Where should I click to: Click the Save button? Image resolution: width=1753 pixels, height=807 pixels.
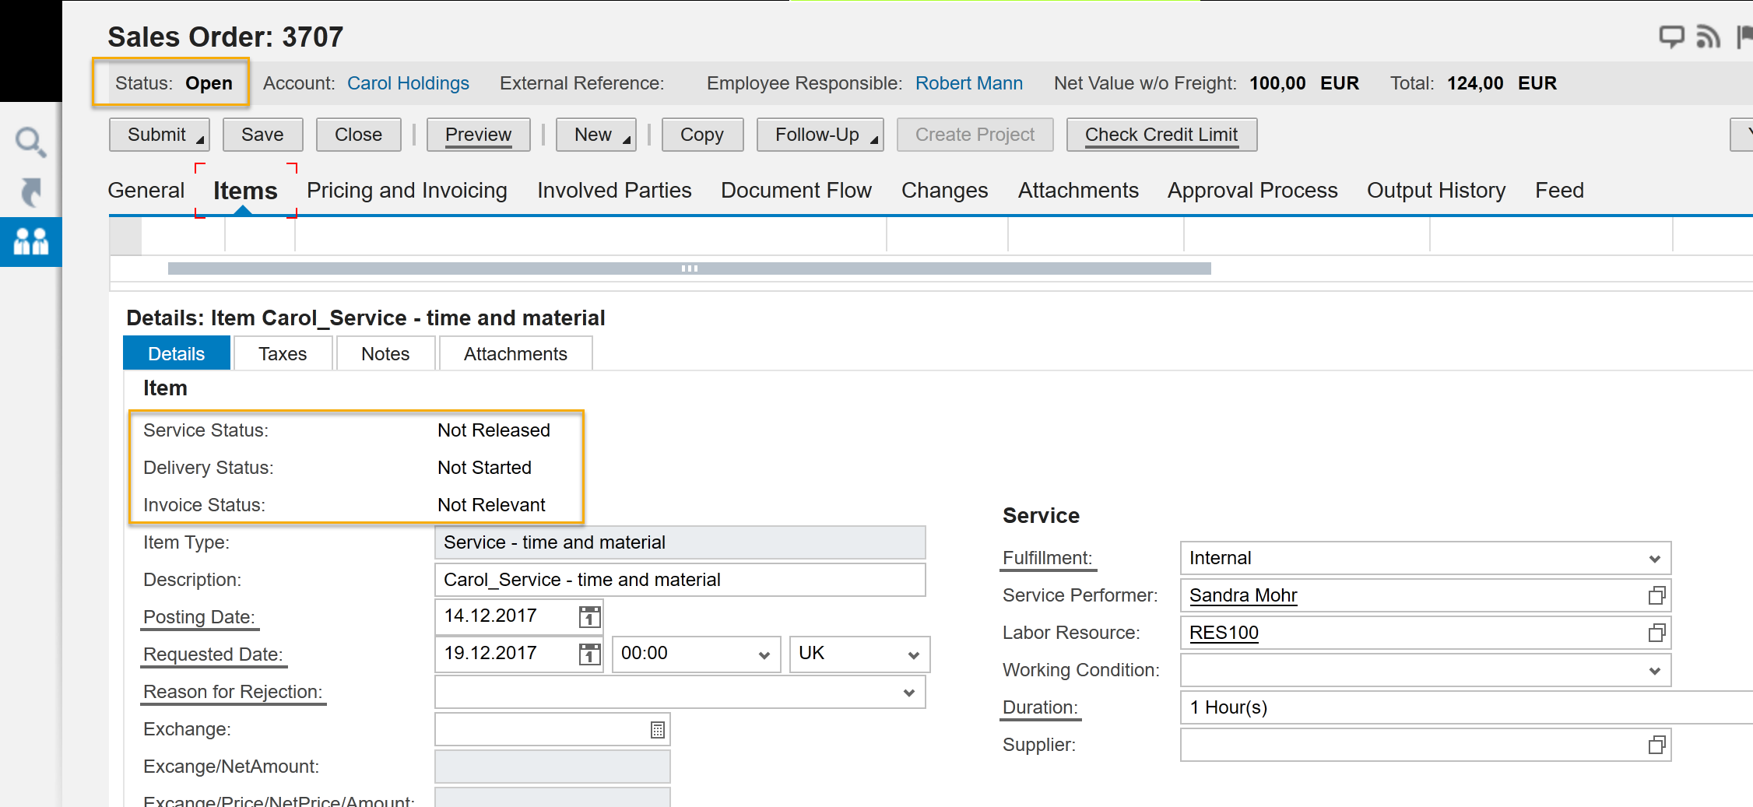[262, 135]
